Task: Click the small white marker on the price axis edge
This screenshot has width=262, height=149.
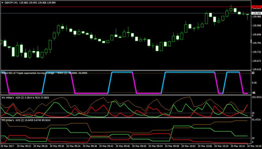Action: click(251, 41)
